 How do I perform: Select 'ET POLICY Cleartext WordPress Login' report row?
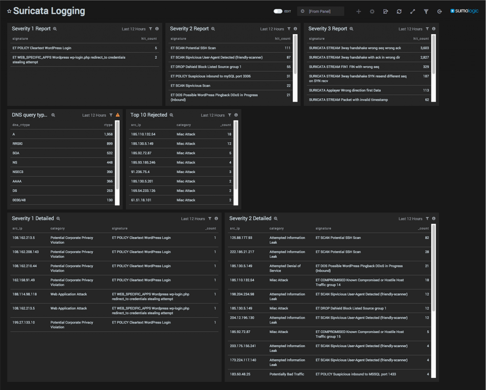pos(84,48)
